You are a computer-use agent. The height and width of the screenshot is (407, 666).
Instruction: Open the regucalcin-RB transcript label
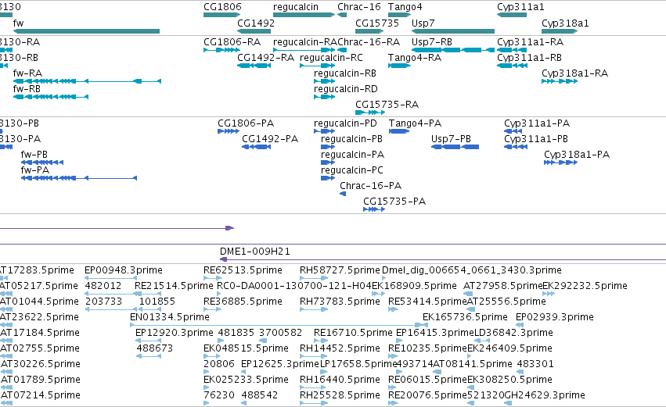(x=345, y=73)
